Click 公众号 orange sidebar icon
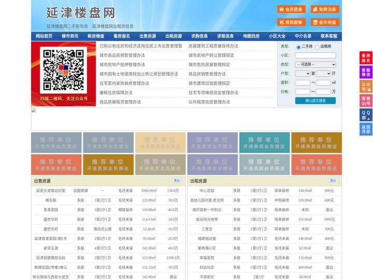 [366, 87]
